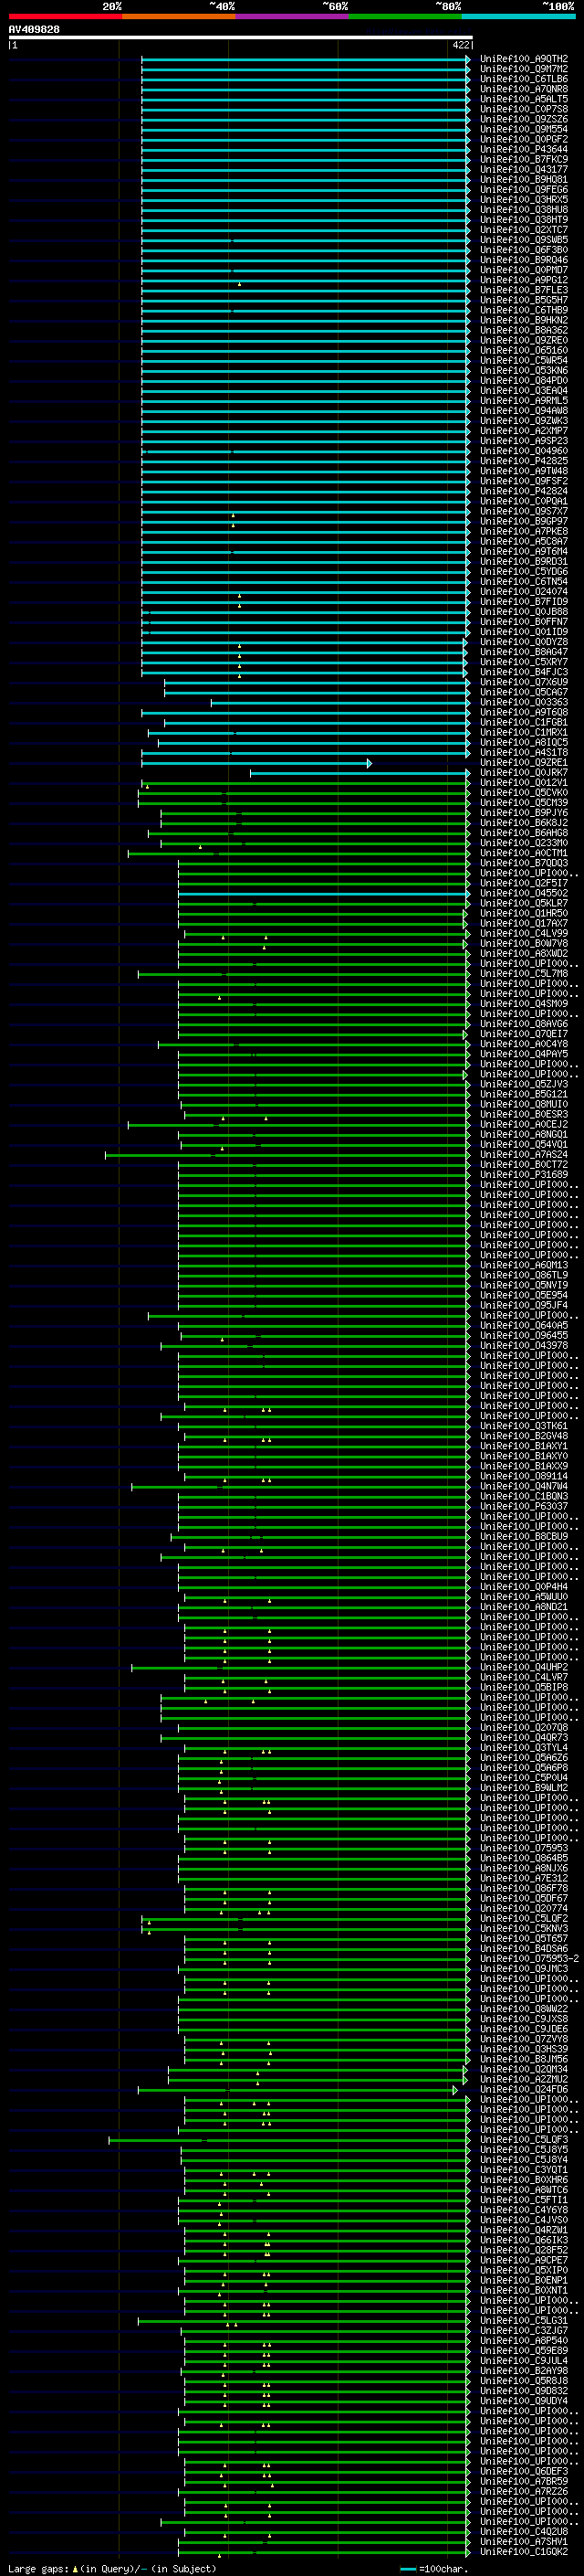Open hit UniRef100_Q43177
This screenshot has width=584, height=2576.
click(524, 170)
